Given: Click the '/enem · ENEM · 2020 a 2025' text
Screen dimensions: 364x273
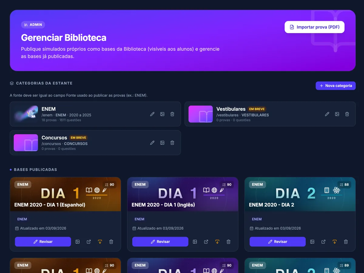Looking at the screenshot, I should (x=66, y=115).
